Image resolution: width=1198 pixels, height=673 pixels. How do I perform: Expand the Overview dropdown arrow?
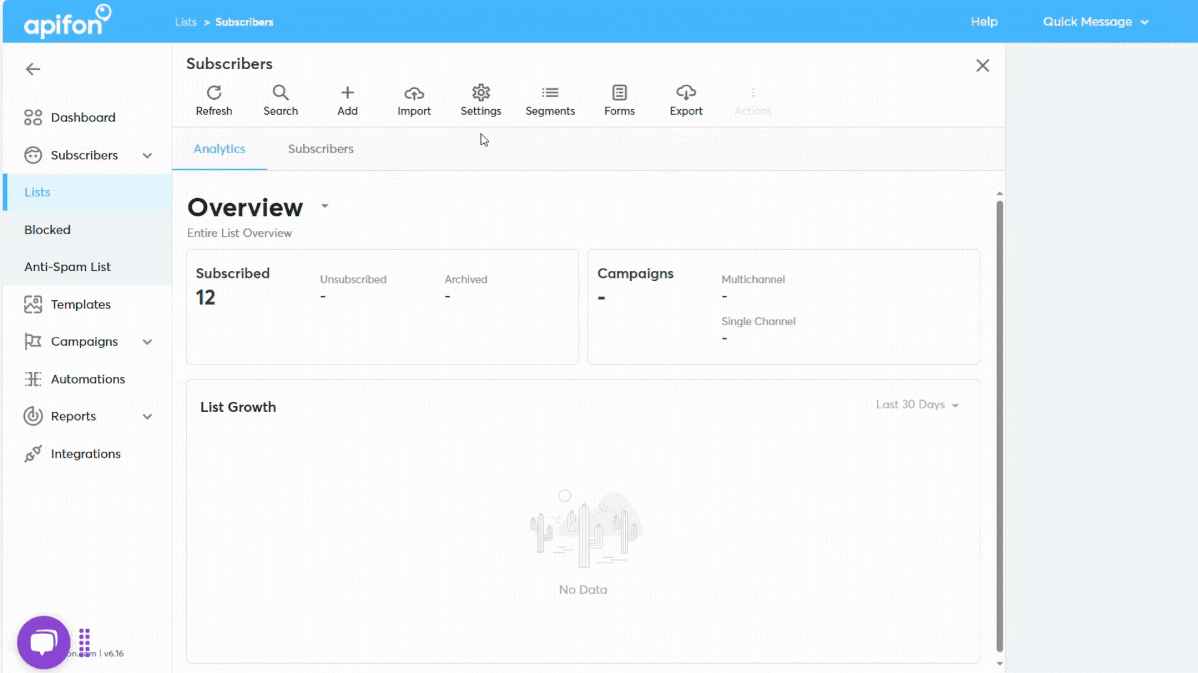(324, 206)
